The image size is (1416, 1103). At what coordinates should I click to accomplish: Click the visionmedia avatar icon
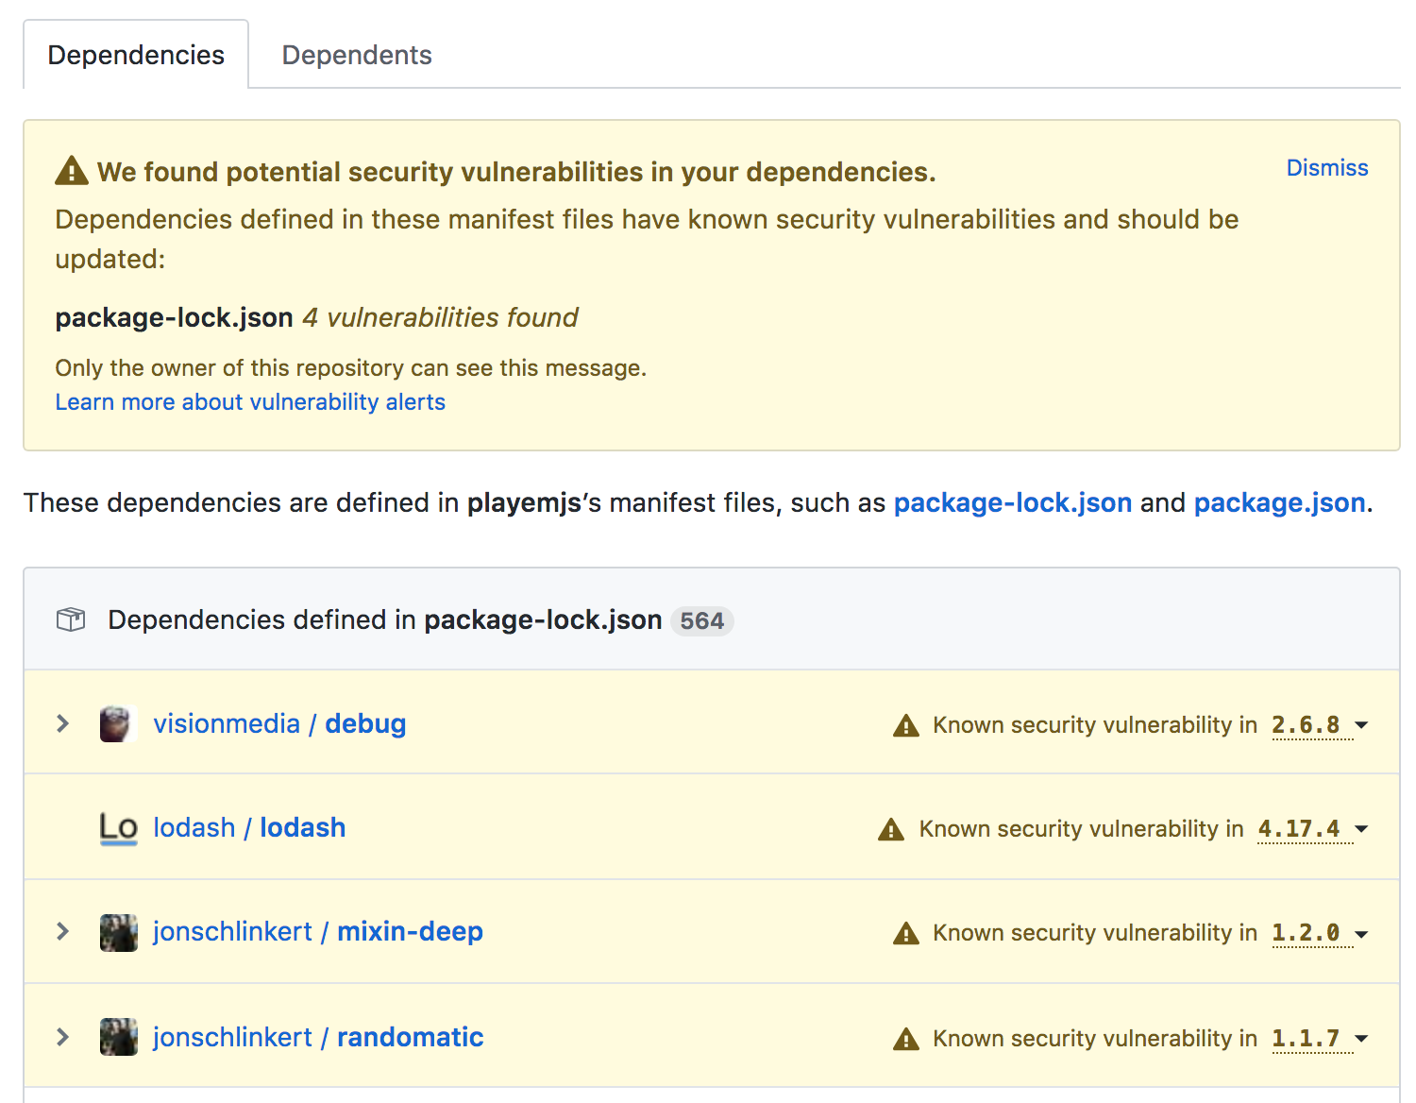point(118,724)
